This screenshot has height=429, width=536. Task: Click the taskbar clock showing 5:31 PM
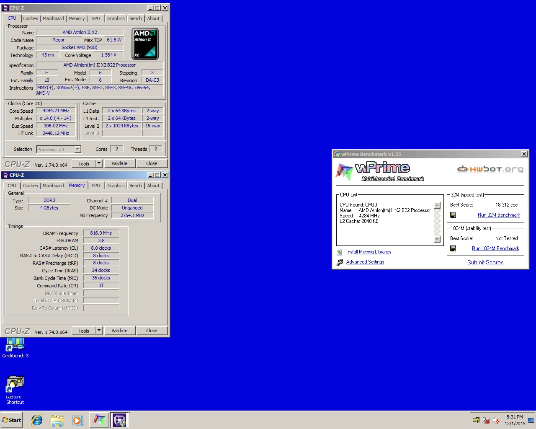click(515, 420)
